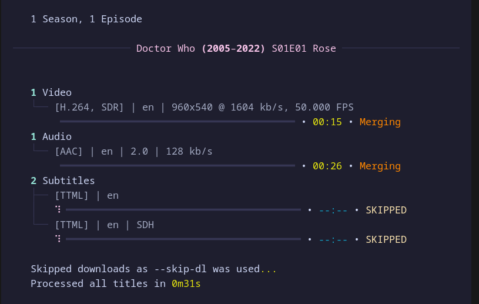Click the "[TTML] | en | SDH" subtitle entry

point(104,225)
